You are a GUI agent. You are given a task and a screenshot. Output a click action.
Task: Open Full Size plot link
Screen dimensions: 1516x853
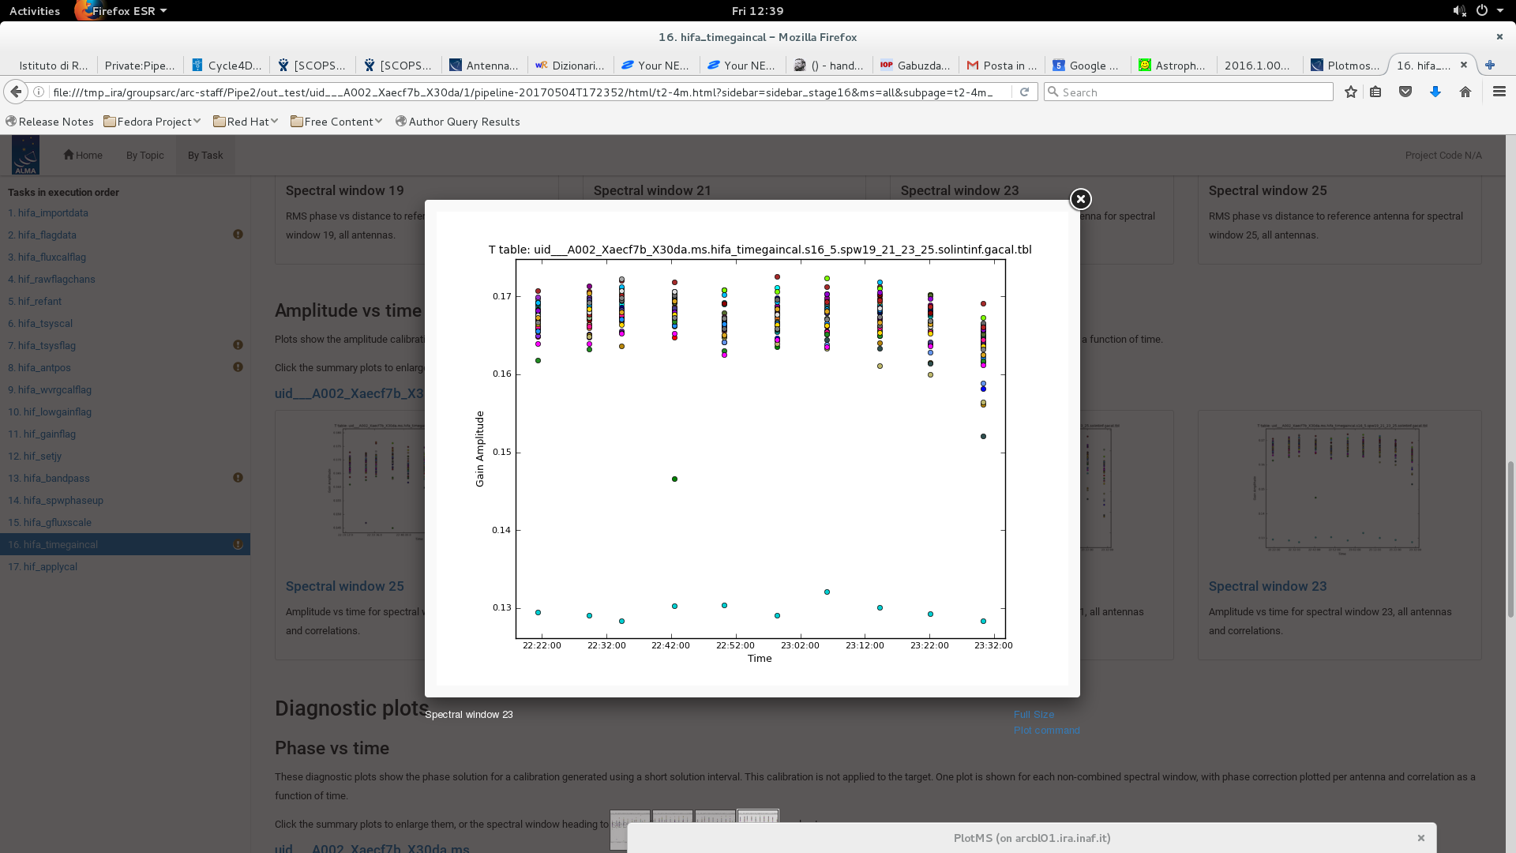tap(1034, 714)
